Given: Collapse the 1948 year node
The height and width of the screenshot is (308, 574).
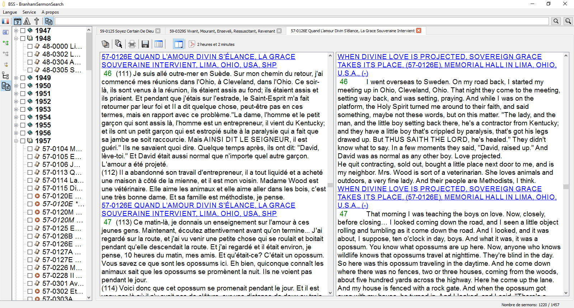Looking at the screenshot, I should tap(16, 38).
